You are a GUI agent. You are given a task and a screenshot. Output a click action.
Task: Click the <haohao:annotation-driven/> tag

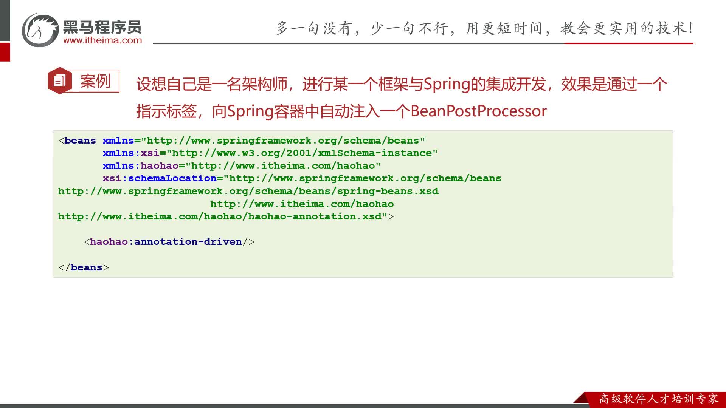coord(169,242)
